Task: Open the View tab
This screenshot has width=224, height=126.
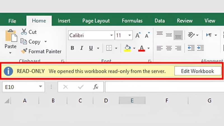Action: point(210,21)
